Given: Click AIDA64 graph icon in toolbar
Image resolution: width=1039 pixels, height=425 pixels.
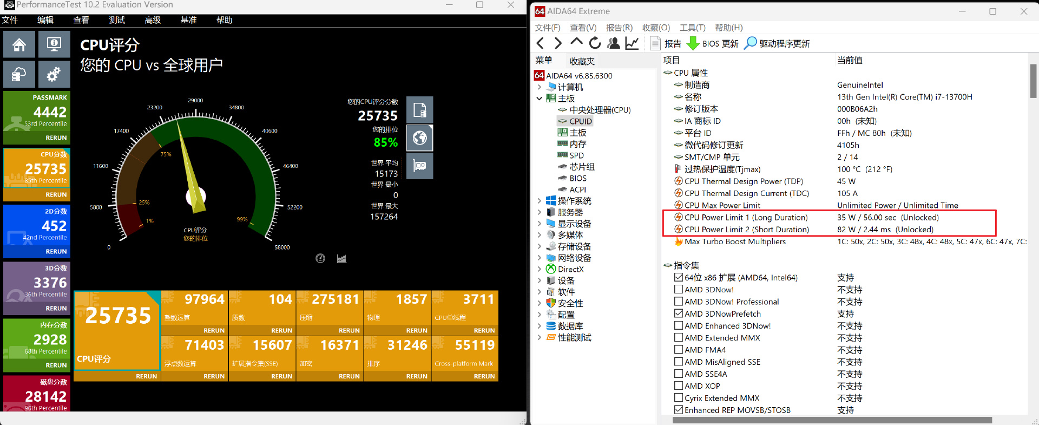Looking at the screenshot, I should click(632, 43).
